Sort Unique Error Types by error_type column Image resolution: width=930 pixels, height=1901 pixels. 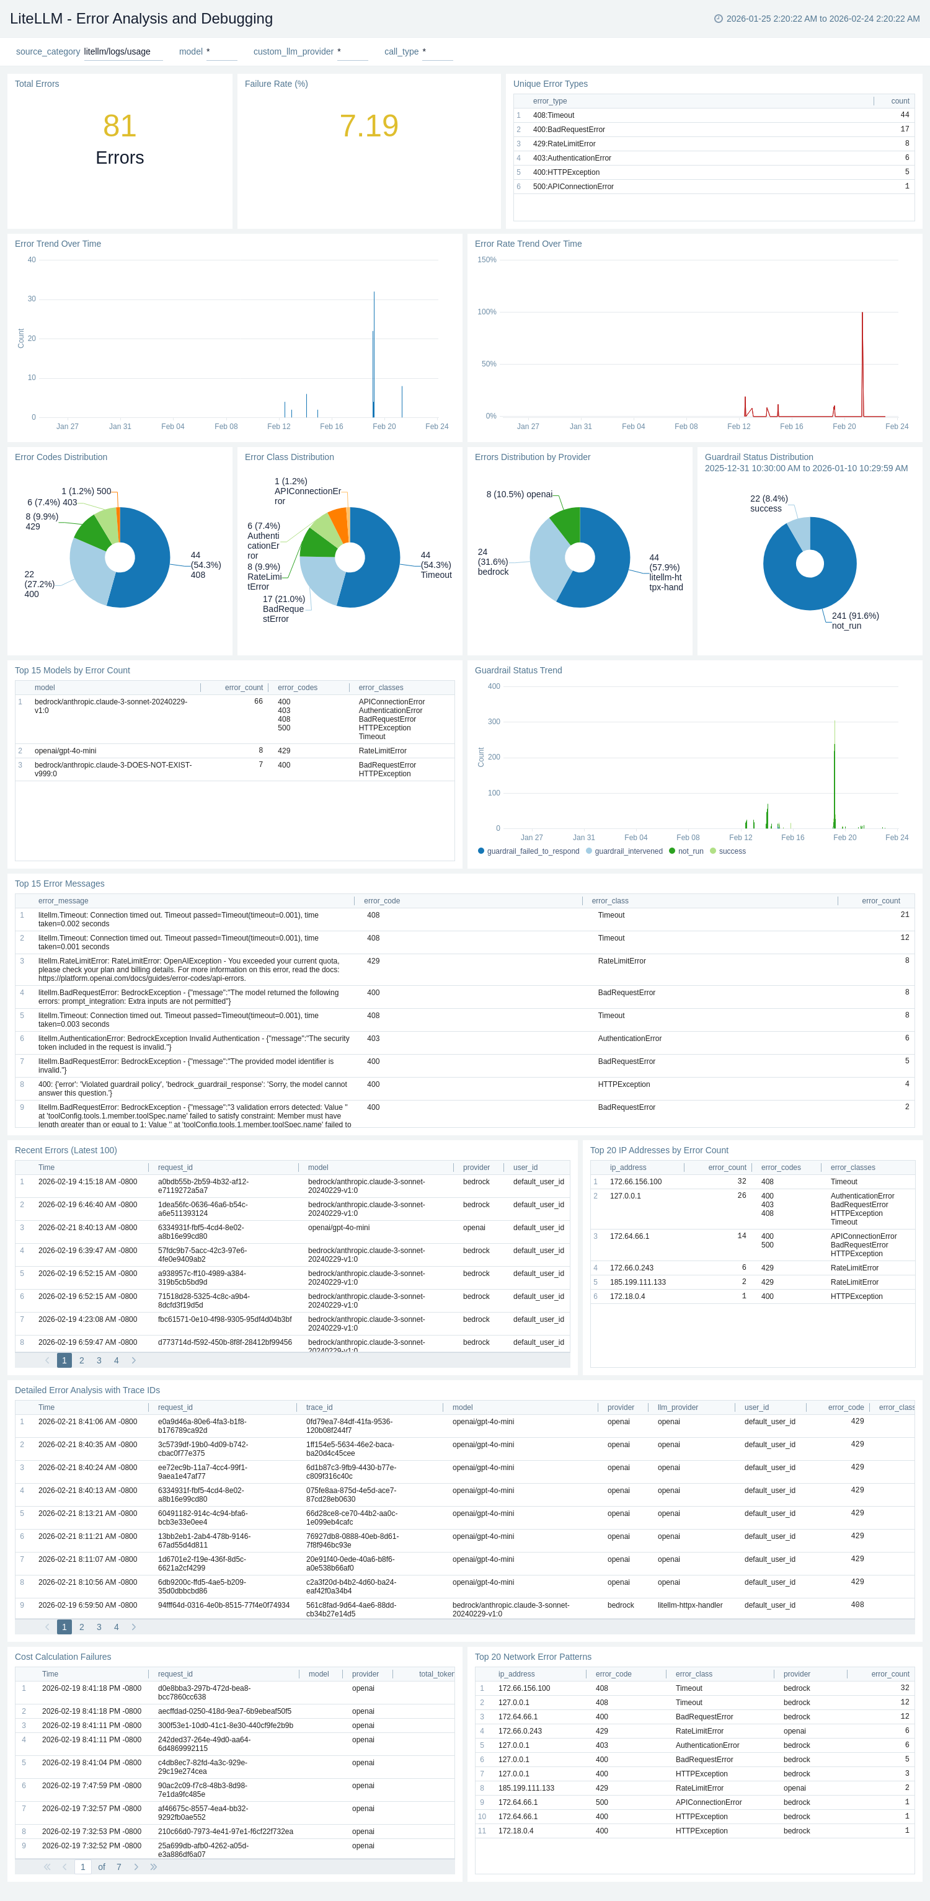click(x=550, y=101)
